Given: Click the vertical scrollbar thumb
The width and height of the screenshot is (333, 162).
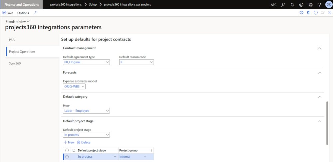Looking at the screenshot, I should coord(328,123).
